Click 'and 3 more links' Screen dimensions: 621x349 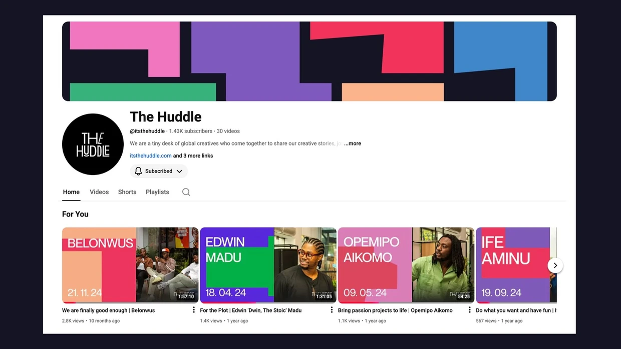pyautogui.click(x=193, y=156)
